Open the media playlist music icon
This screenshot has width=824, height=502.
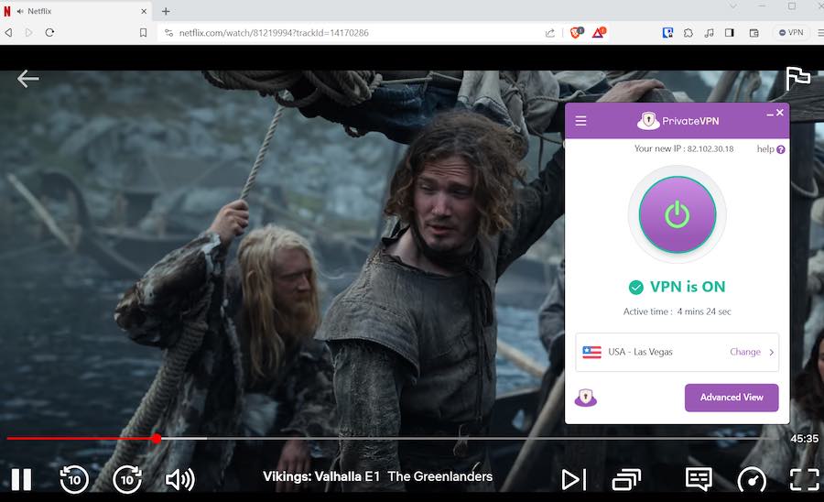(x=709, y=33)
